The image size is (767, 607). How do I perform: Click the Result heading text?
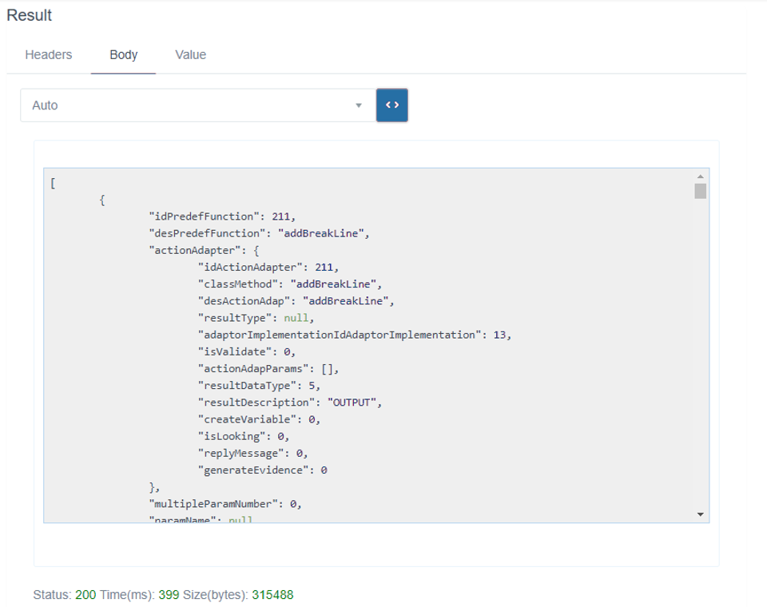click(x=30, y=15)
